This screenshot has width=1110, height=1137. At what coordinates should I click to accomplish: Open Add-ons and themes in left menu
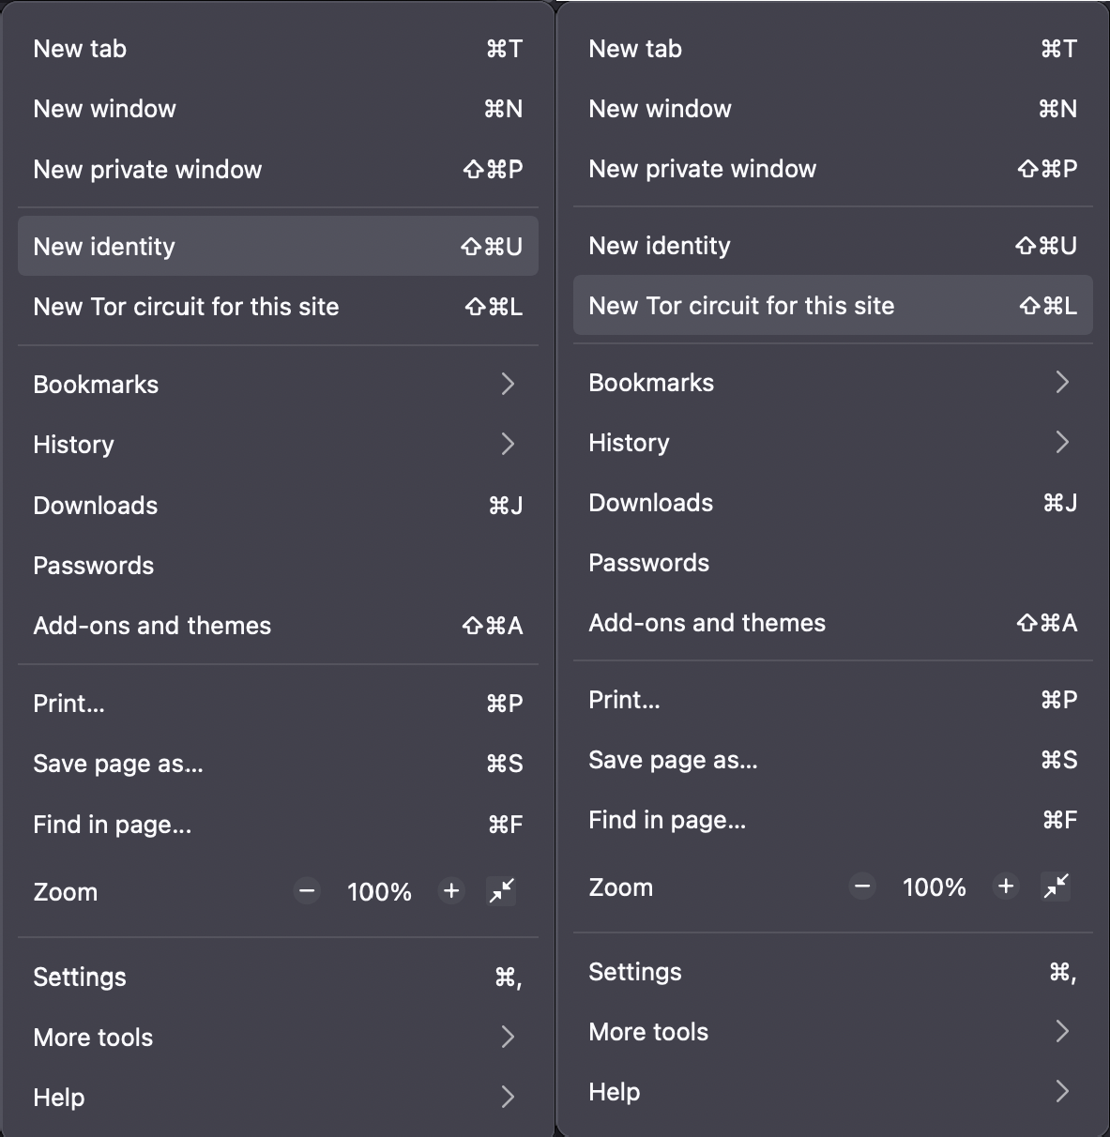point(278,626)
